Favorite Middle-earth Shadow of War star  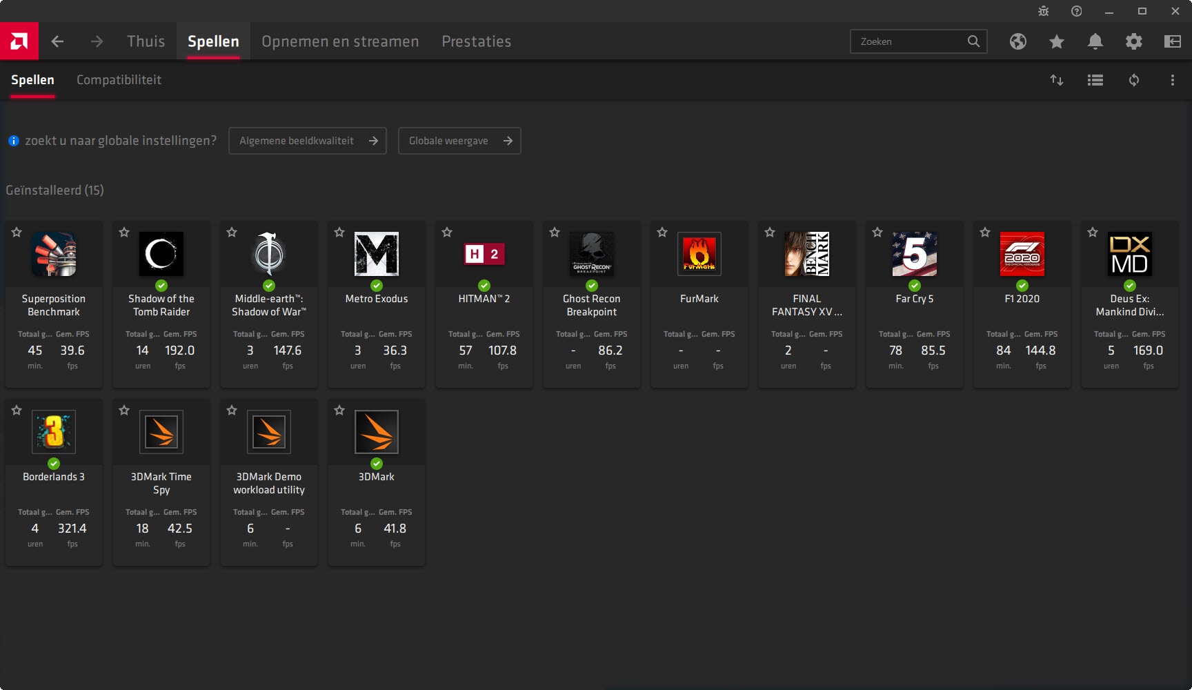click(232, 233)
